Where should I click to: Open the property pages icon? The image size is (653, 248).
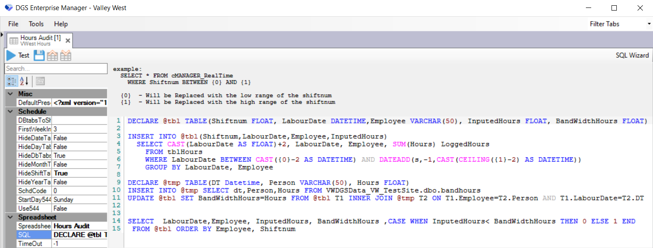click(40, 81)
